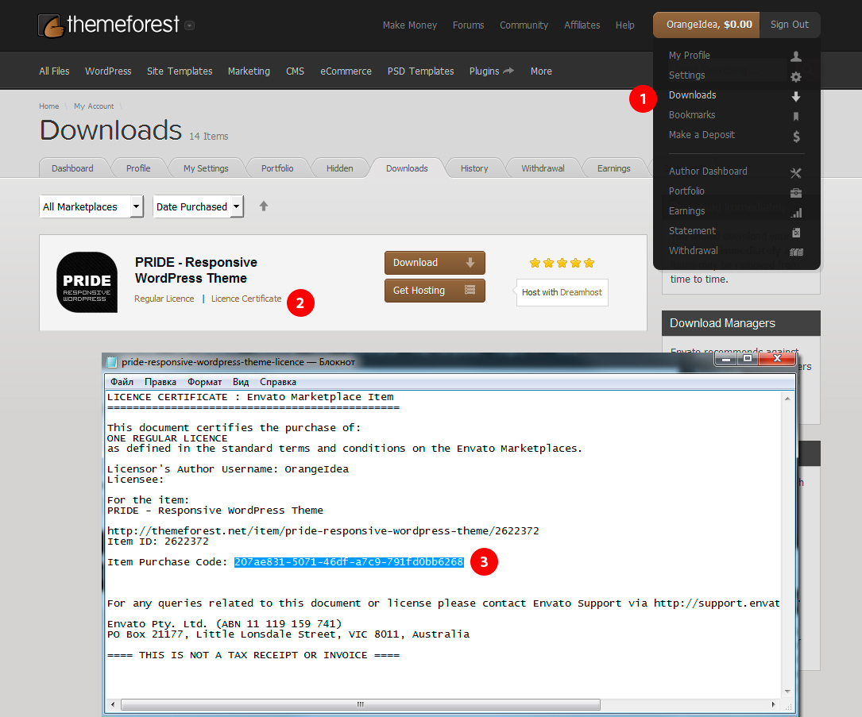Switch to the Withdrawal tab
Image resolution: width=862 pixels, height=717 pixels.
[543, 168]
